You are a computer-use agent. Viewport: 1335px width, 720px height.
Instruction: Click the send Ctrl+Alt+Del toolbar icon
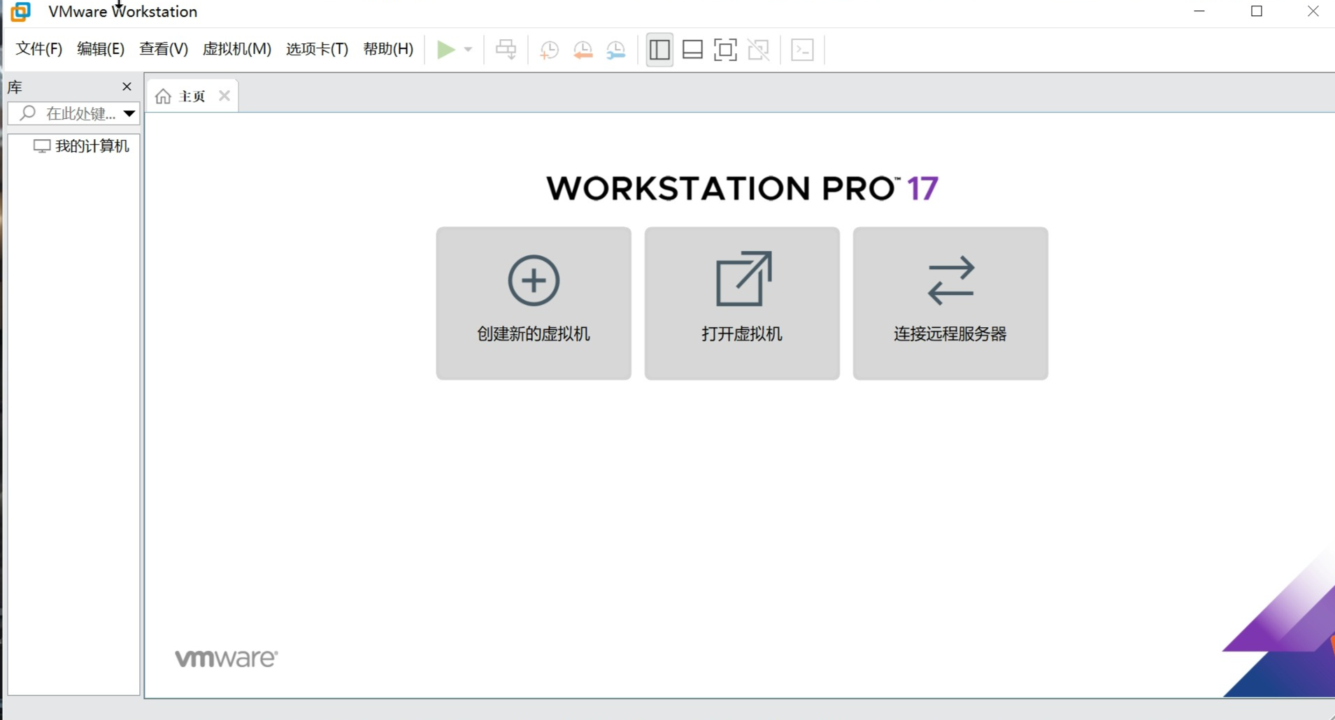click(x=506, y=50)
